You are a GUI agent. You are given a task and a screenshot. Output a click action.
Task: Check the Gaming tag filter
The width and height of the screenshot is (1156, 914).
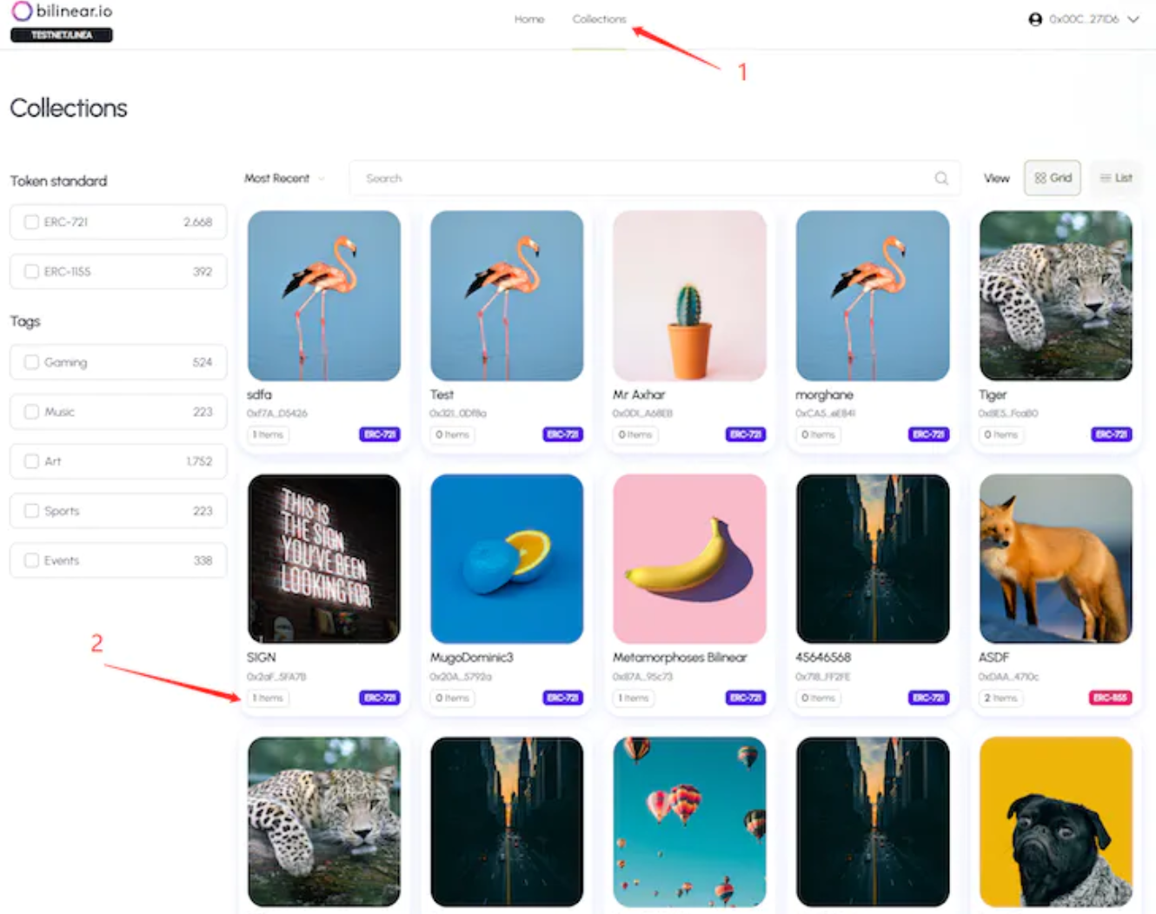pos(32,362)
